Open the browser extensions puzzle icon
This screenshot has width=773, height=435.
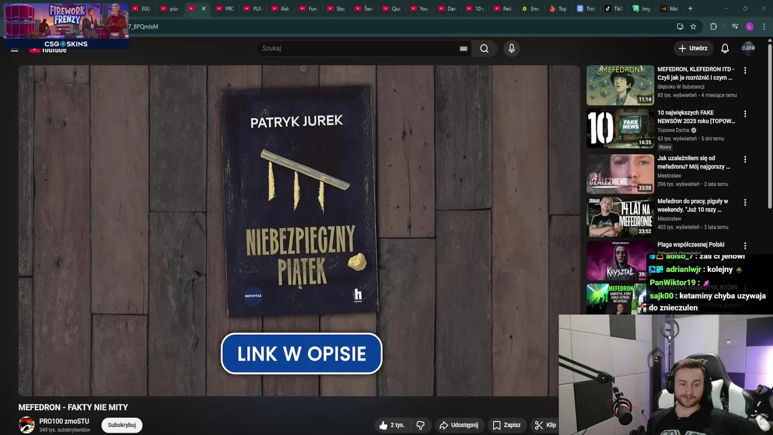[x=714, y=27]
